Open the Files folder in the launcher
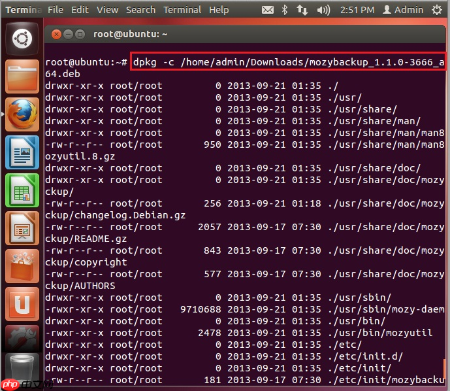 22,76
